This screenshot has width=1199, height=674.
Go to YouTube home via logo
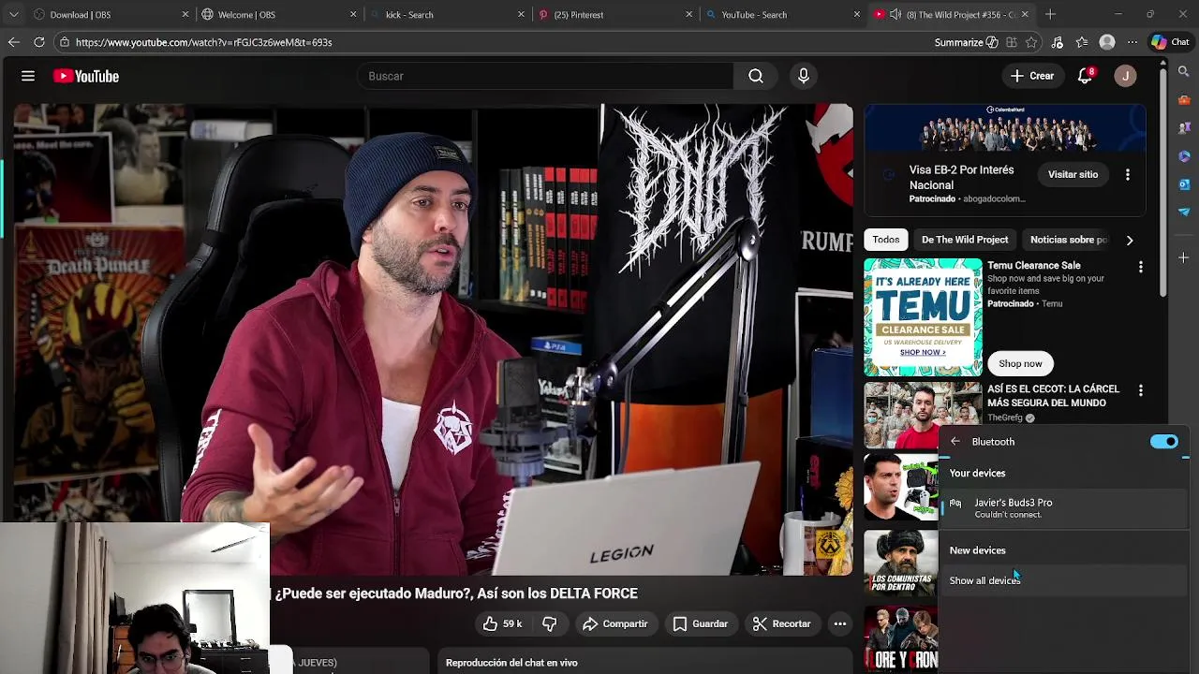pos(86,76)
